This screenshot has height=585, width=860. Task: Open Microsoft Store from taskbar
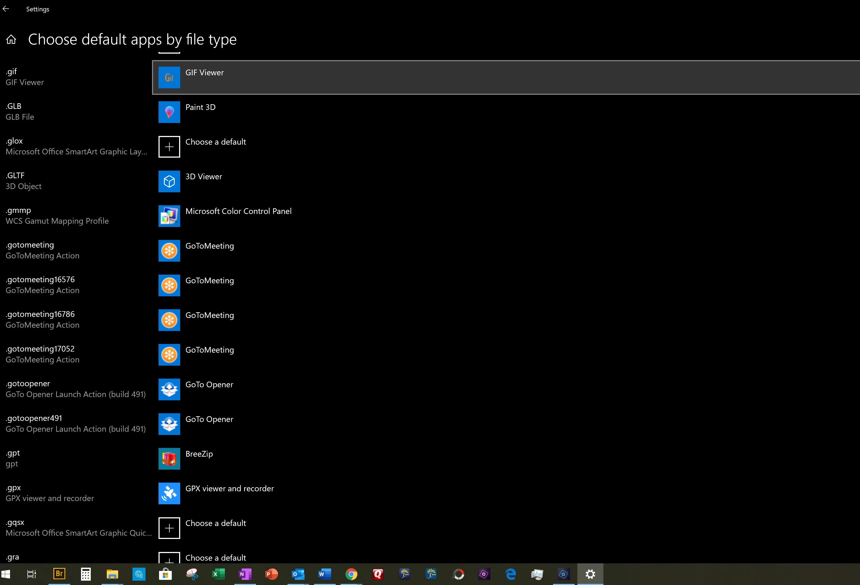[x=165, y=574]
